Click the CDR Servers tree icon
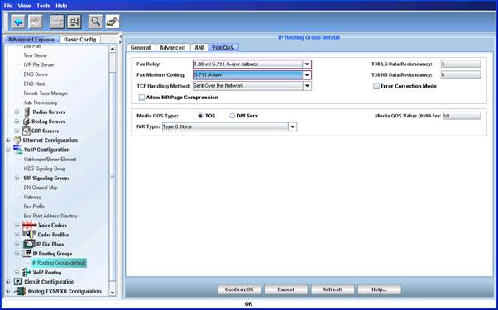 pos(26,131)
